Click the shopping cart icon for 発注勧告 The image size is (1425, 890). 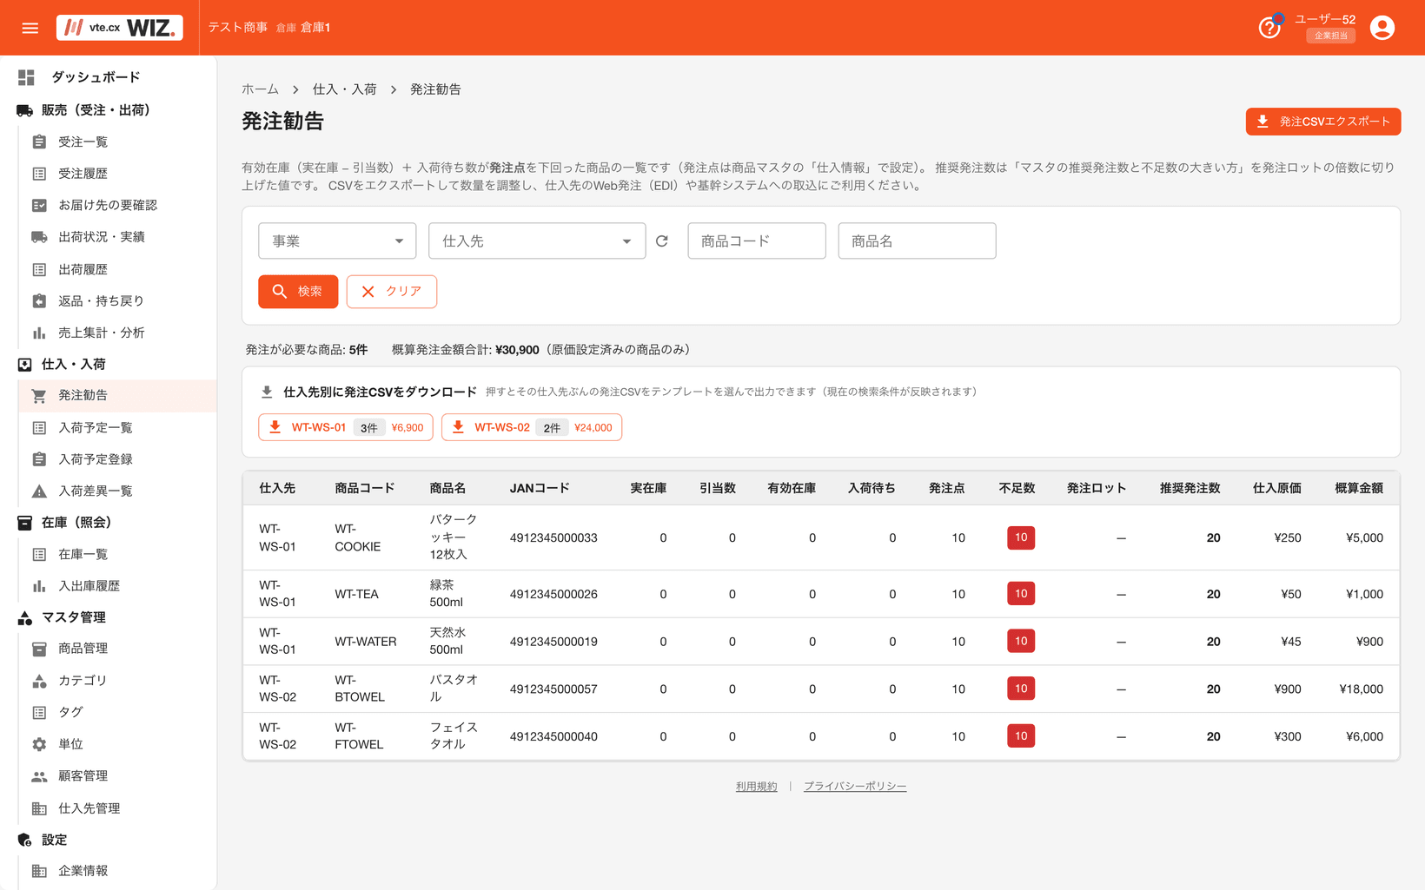pos(39,396)
